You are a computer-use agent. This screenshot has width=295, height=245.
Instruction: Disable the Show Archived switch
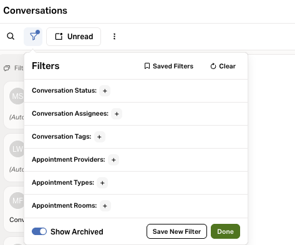point(39,231)
